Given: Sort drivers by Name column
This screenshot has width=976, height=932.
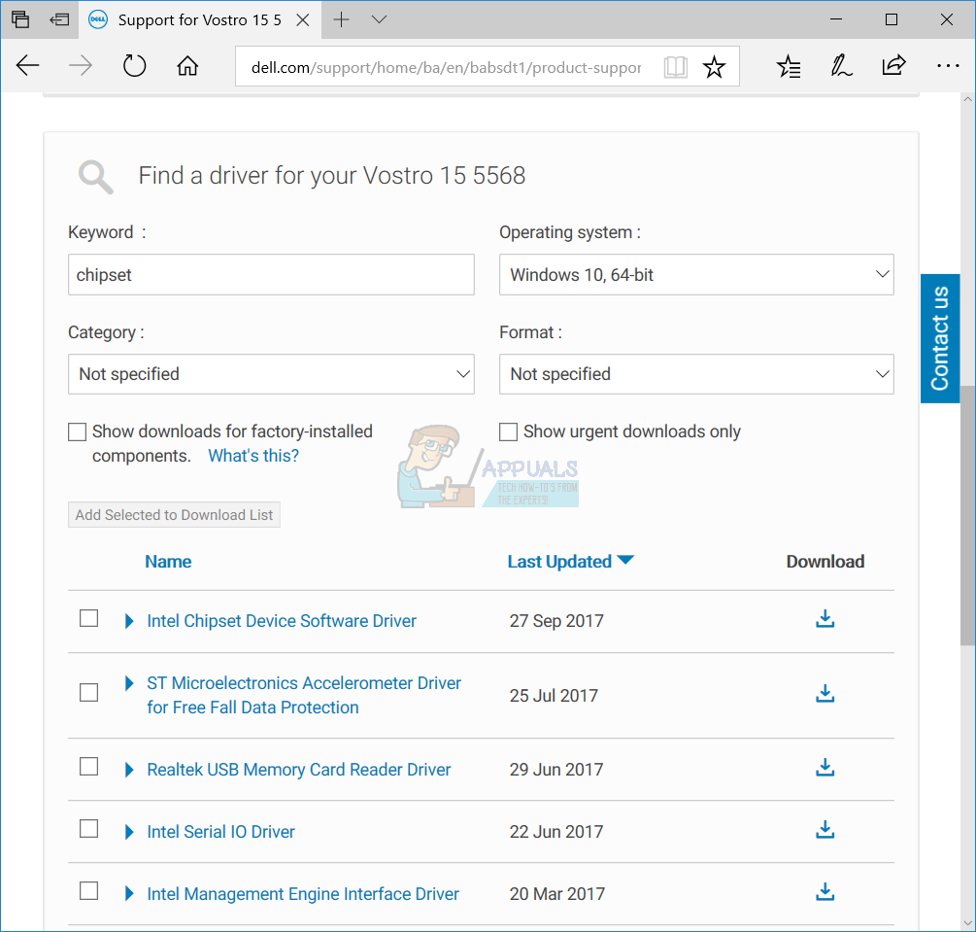Looking at the screenshot, I should tap(168, 562).
